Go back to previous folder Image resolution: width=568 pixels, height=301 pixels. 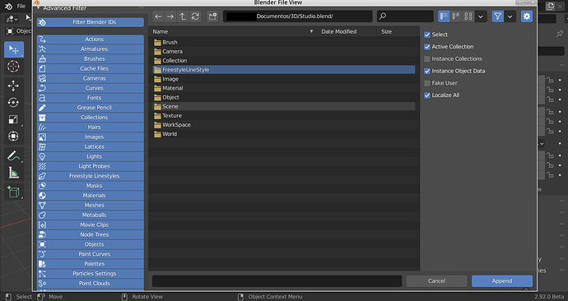tap(158, 16)
